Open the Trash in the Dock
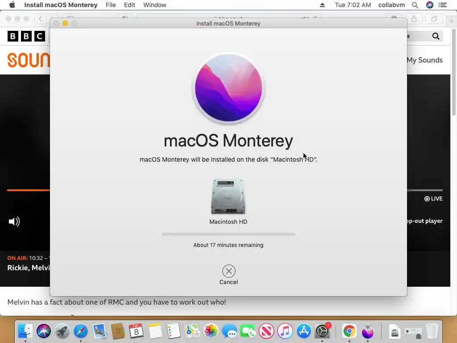Image resolution: width=457 pixels, height=343 pixels. [x=432, y=331]
